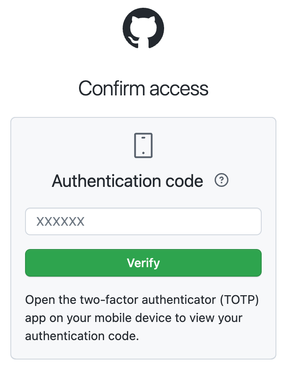Screen dimensions: 285x366
Task: Click the "authentication code." text ending the instructions
Action: 82,336
